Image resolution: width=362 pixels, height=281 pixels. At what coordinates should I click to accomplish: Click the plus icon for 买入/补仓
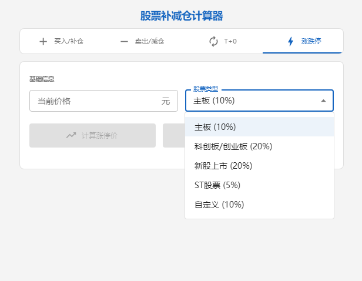tap(43, 42)
